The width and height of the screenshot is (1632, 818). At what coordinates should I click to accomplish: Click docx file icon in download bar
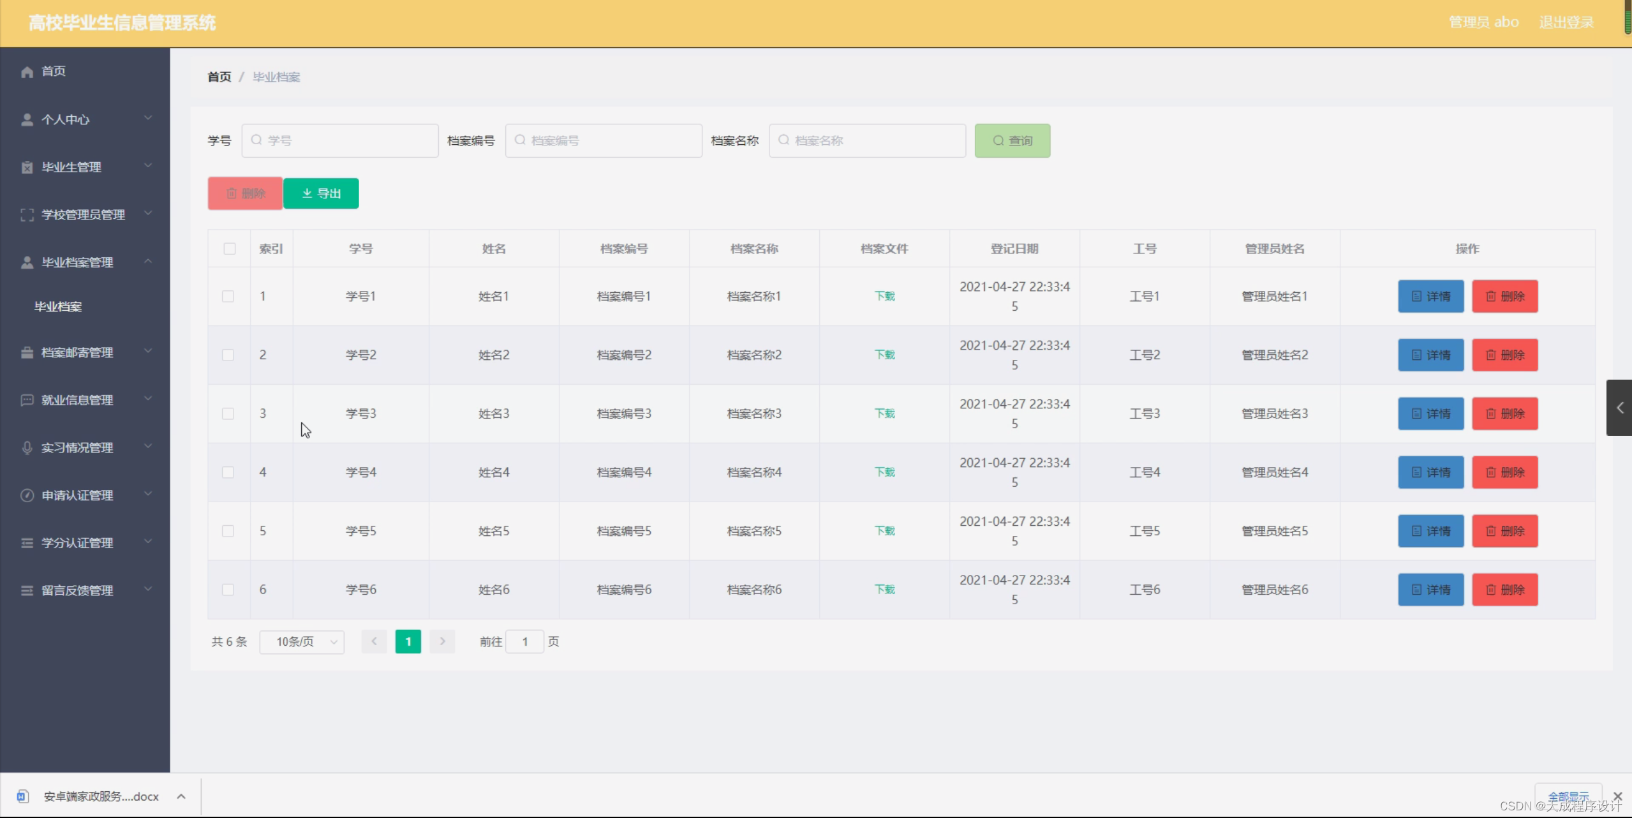coord(23,796)
